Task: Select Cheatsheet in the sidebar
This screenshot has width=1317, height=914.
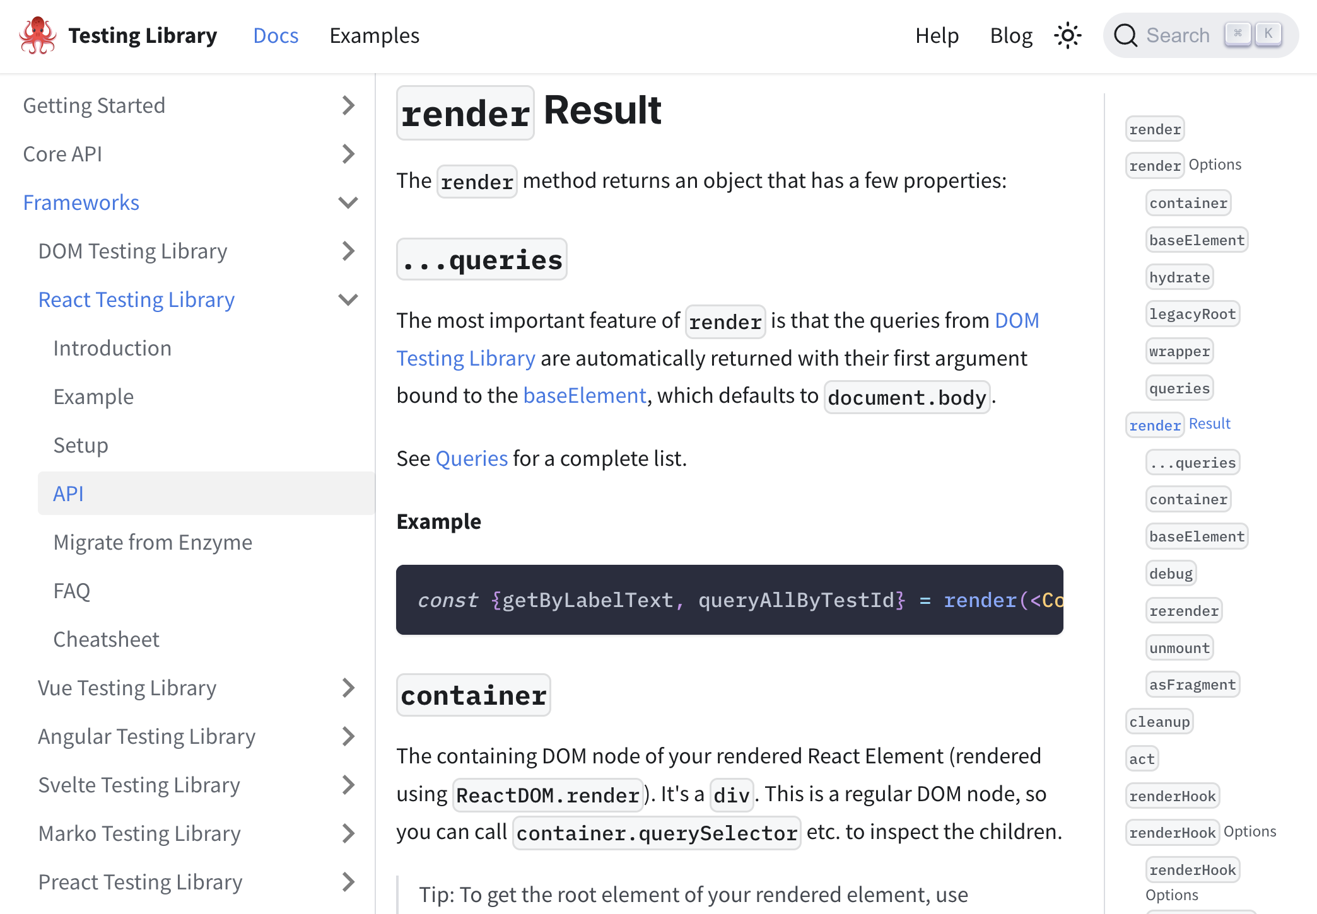Action: click(106, 639)
